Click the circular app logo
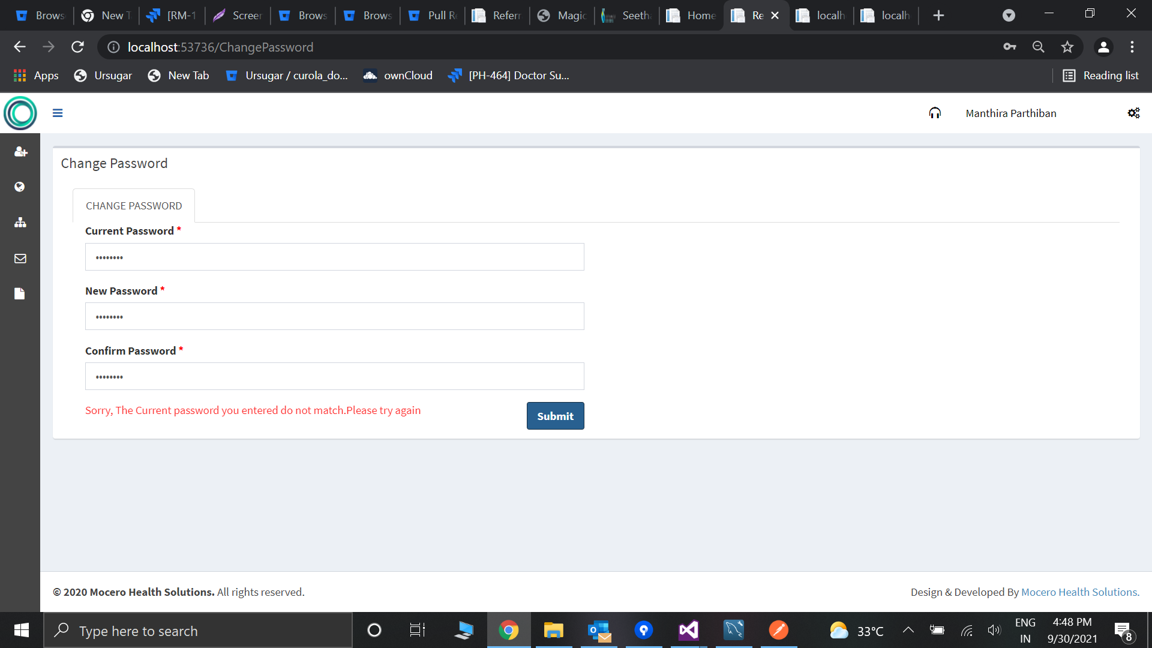Viewport: 1152px width, 648px height. click(20, 113)
